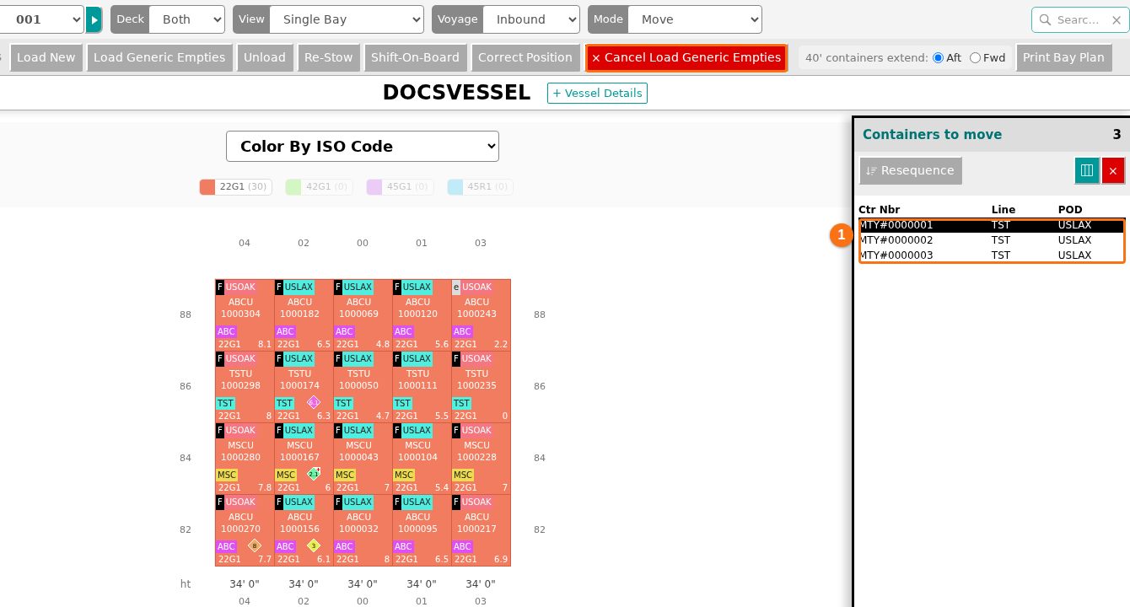Click the Resequence button
Viewport: 1130px width, 607px height.
[x=910, y=170]
